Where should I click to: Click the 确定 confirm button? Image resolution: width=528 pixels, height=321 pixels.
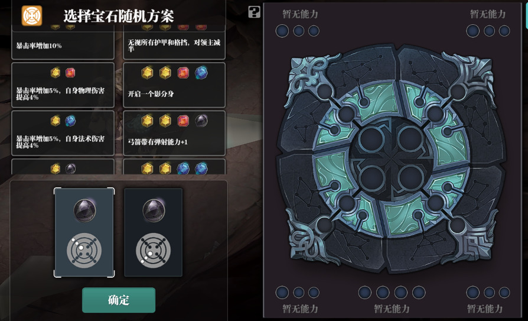(x=119, y=300)
